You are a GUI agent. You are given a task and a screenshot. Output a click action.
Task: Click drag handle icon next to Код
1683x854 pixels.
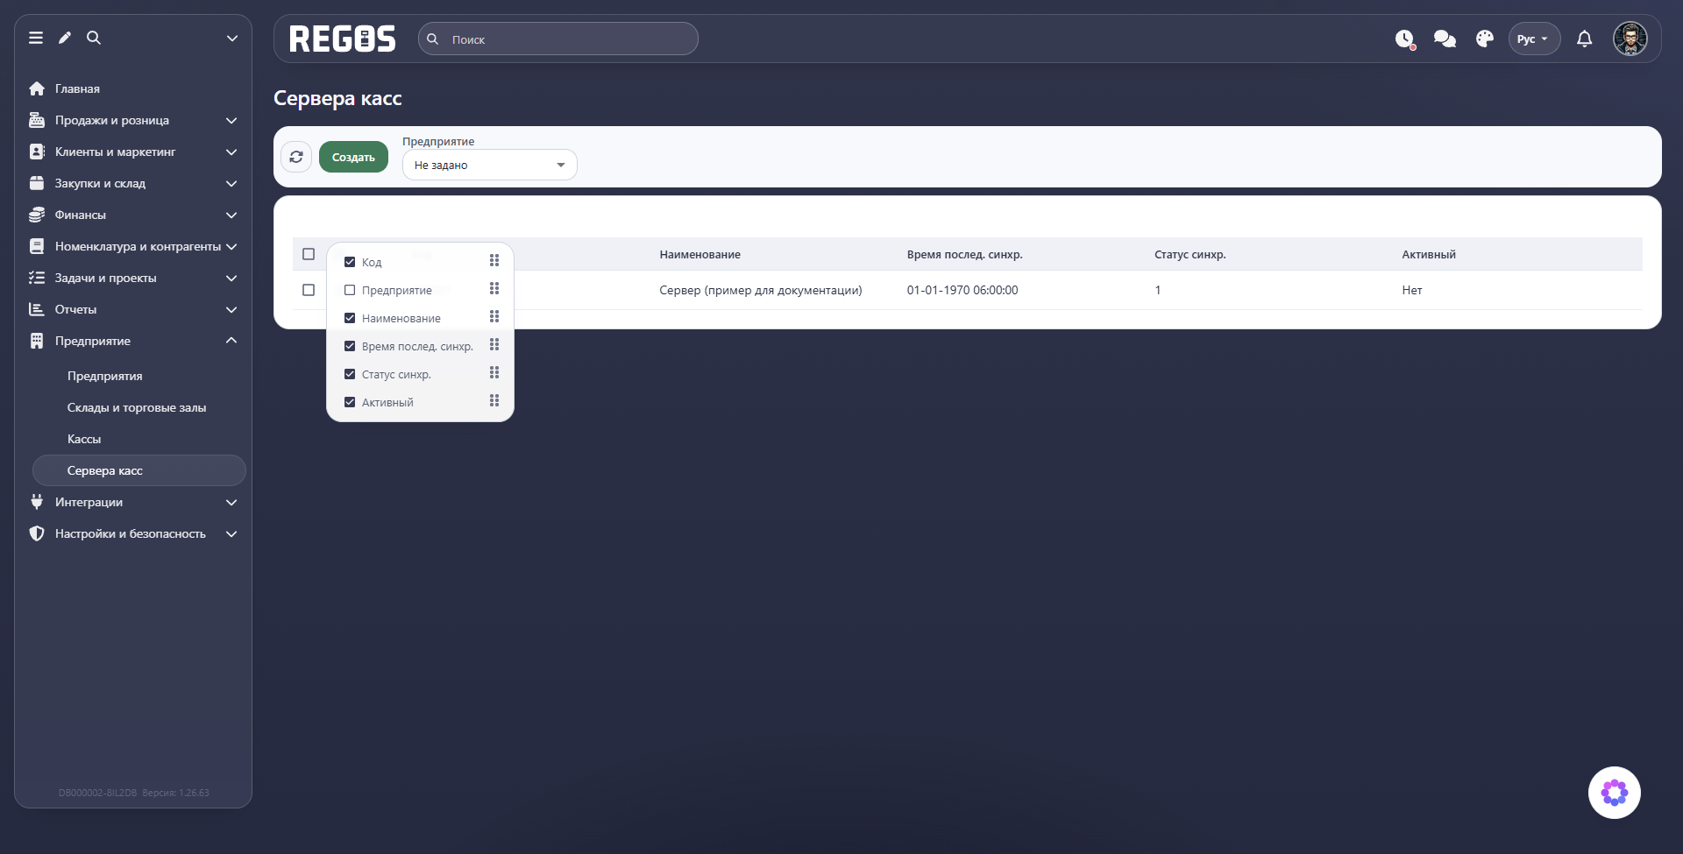[x=494, y=260]
